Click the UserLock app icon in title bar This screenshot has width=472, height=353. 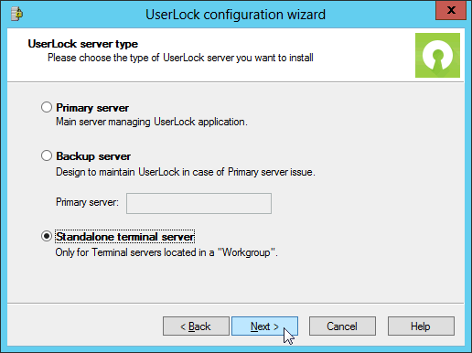click(17, 14)
